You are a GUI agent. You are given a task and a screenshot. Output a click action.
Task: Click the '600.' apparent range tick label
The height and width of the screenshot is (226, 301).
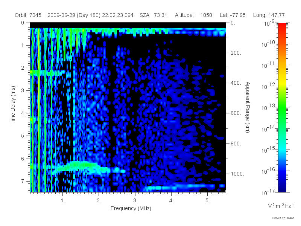pos(236,113)
